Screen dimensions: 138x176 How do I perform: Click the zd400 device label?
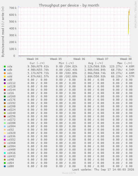(11, 150)
